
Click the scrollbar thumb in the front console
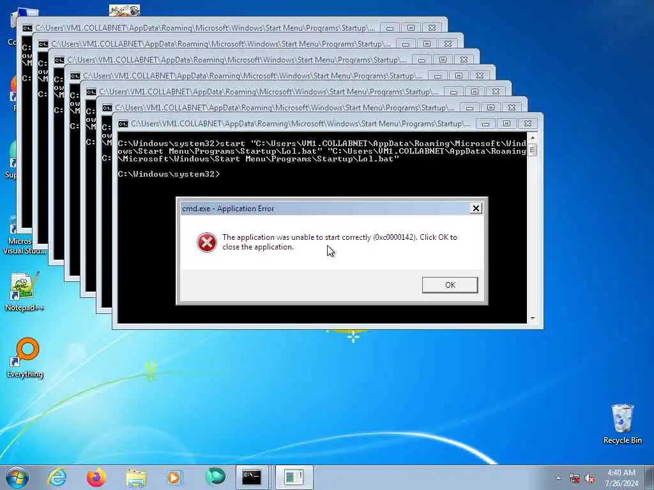(532, 149)
